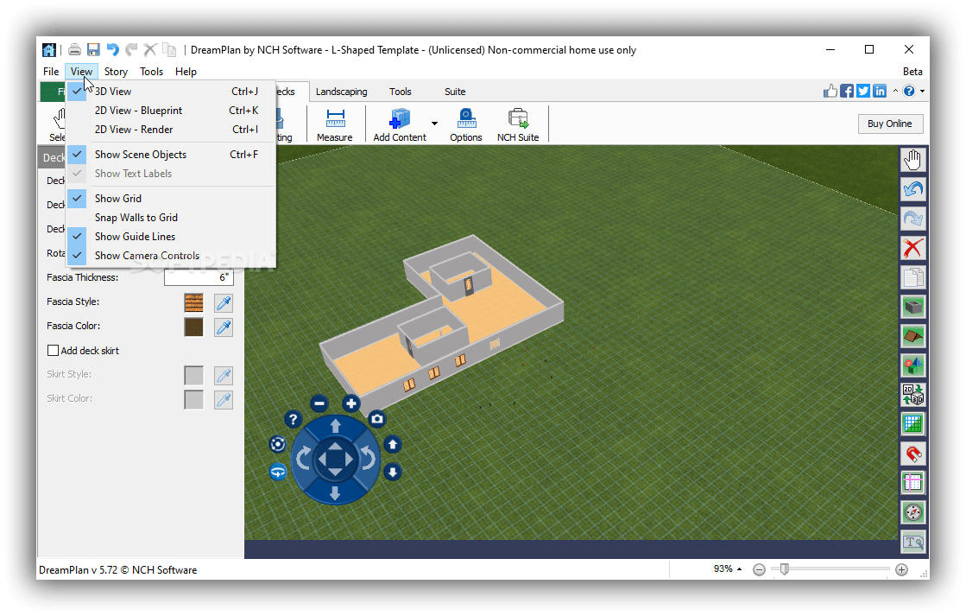Choose 2D View - Blueprint
The image size is (966, 616).
(x=171, y=111)
